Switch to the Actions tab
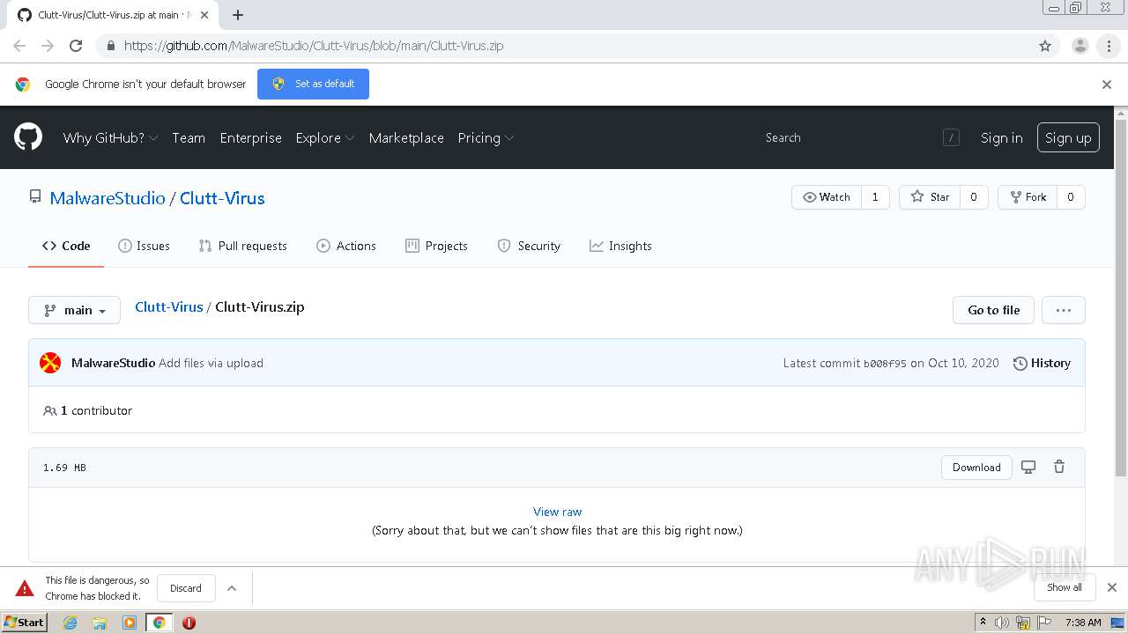This screenshot has height=634, width=1128. pyautogui.click(x=346, y=246)
